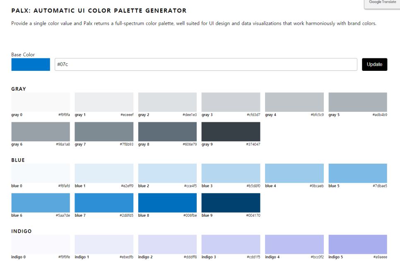Click the blue 5 swatch #7dbae5
The image size is (400, 261).
(x=358, y=173)
